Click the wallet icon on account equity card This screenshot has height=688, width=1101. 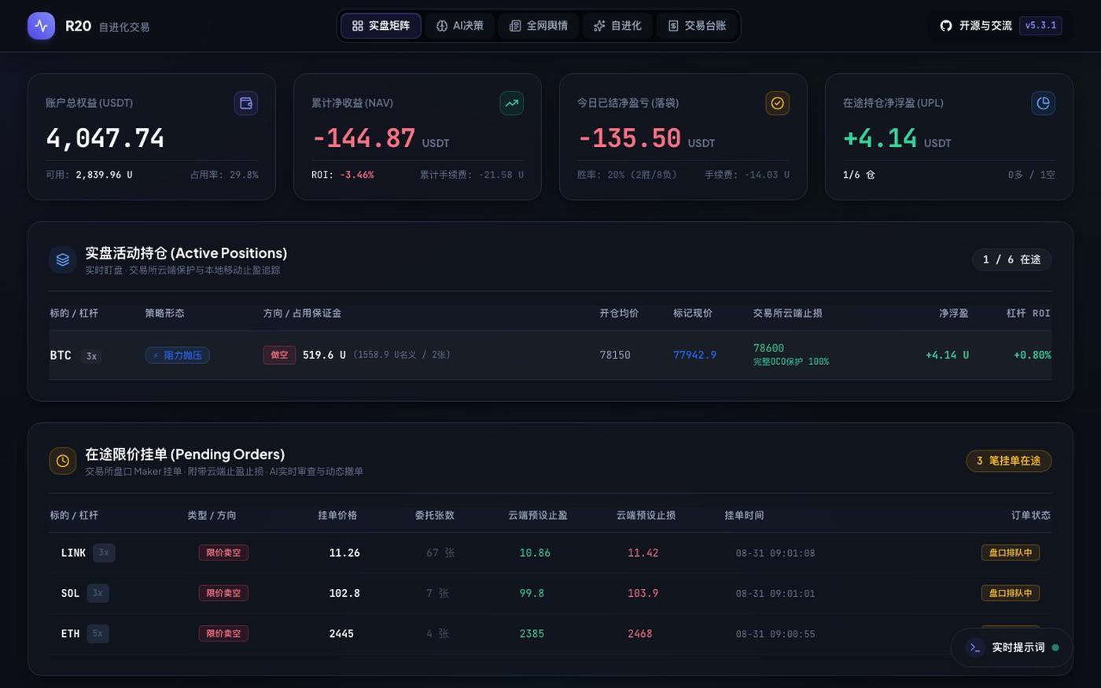[x=246, y=103]
